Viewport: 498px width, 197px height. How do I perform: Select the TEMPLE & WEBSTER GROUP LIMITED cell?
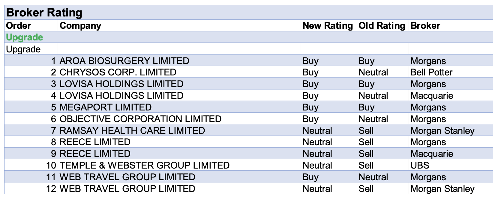click(x=144, y=165)
